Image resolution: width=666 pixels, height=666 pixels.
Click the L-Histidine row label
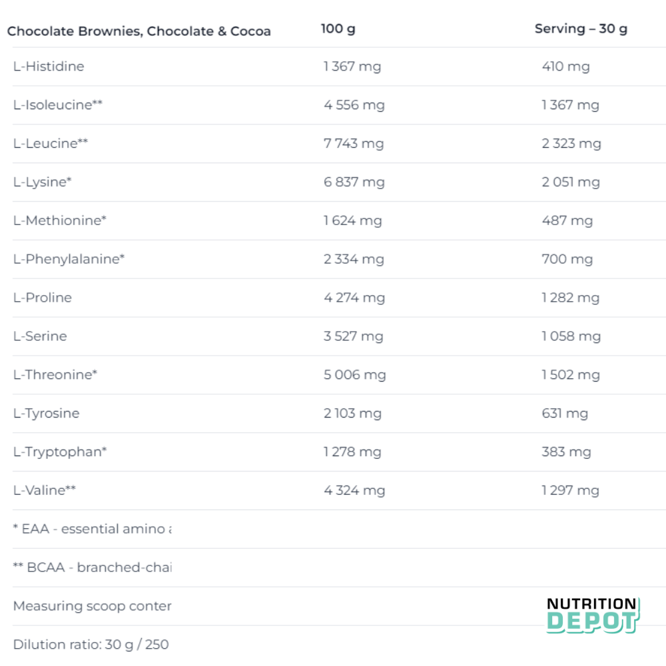point(49,67)
